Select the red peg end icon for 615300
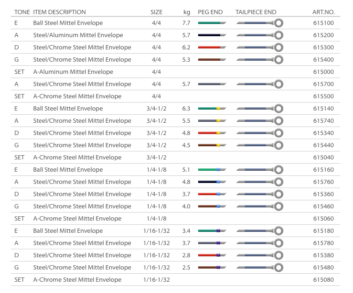 (212, 48)
